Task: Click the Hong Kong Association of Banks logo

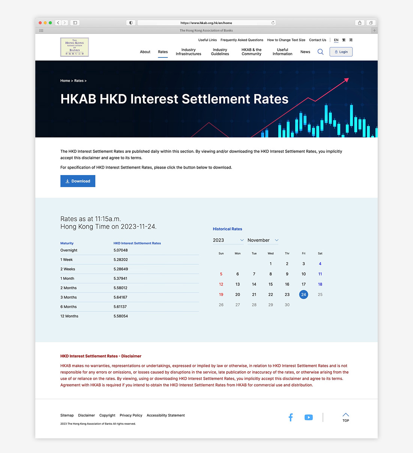Action: [75, 47]
